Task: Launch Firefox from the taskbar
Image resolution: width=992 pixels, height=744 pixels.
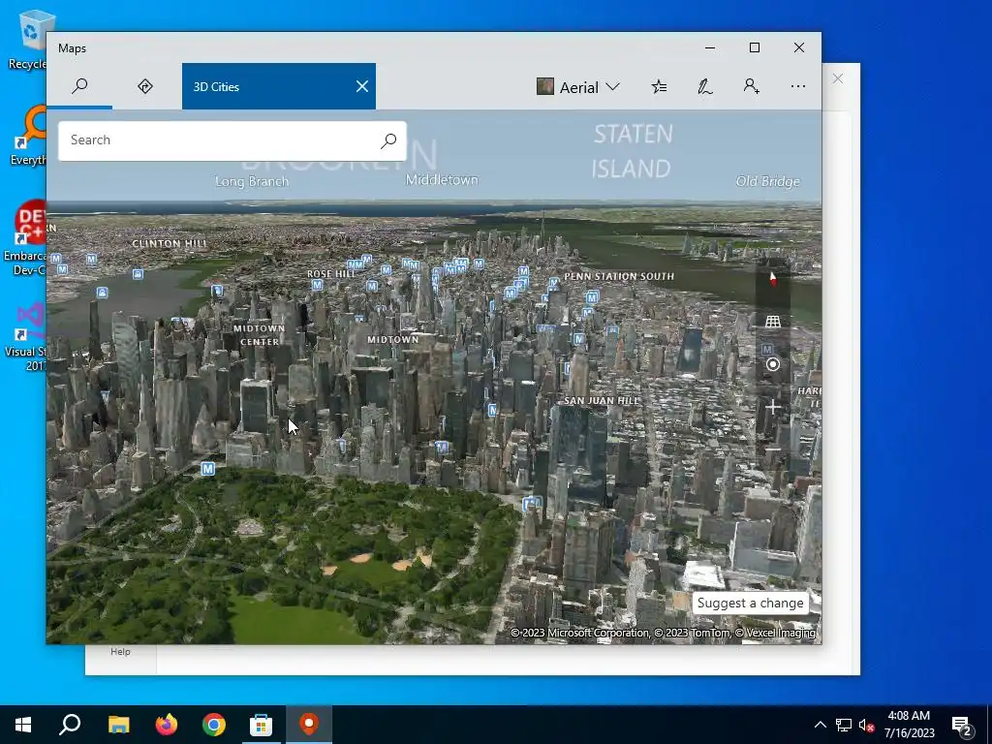Action: tap(167, 725)
